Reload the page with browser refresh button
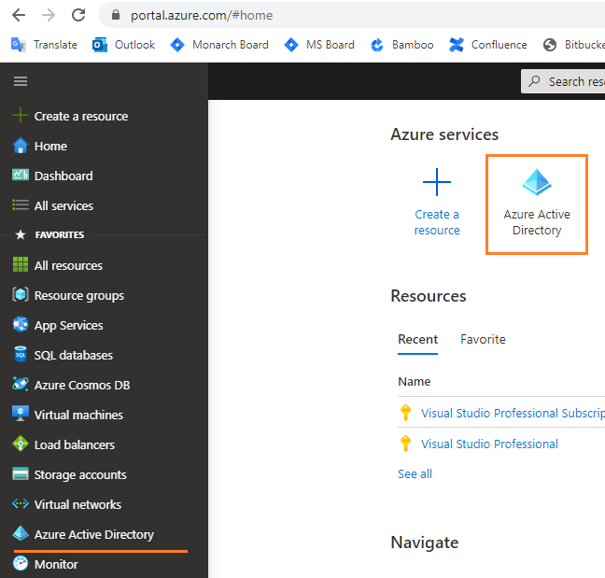 point(78,15)
